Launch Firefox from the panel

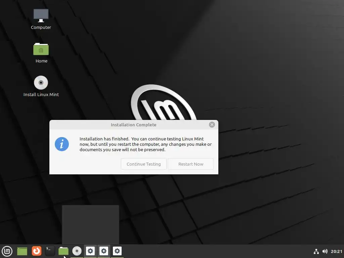(x=36, y=251)
